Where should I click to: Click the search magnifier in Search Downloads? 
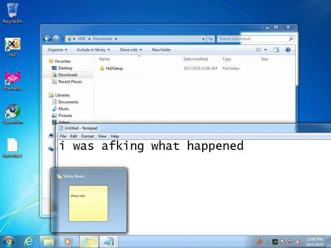(x=291, y=39)
